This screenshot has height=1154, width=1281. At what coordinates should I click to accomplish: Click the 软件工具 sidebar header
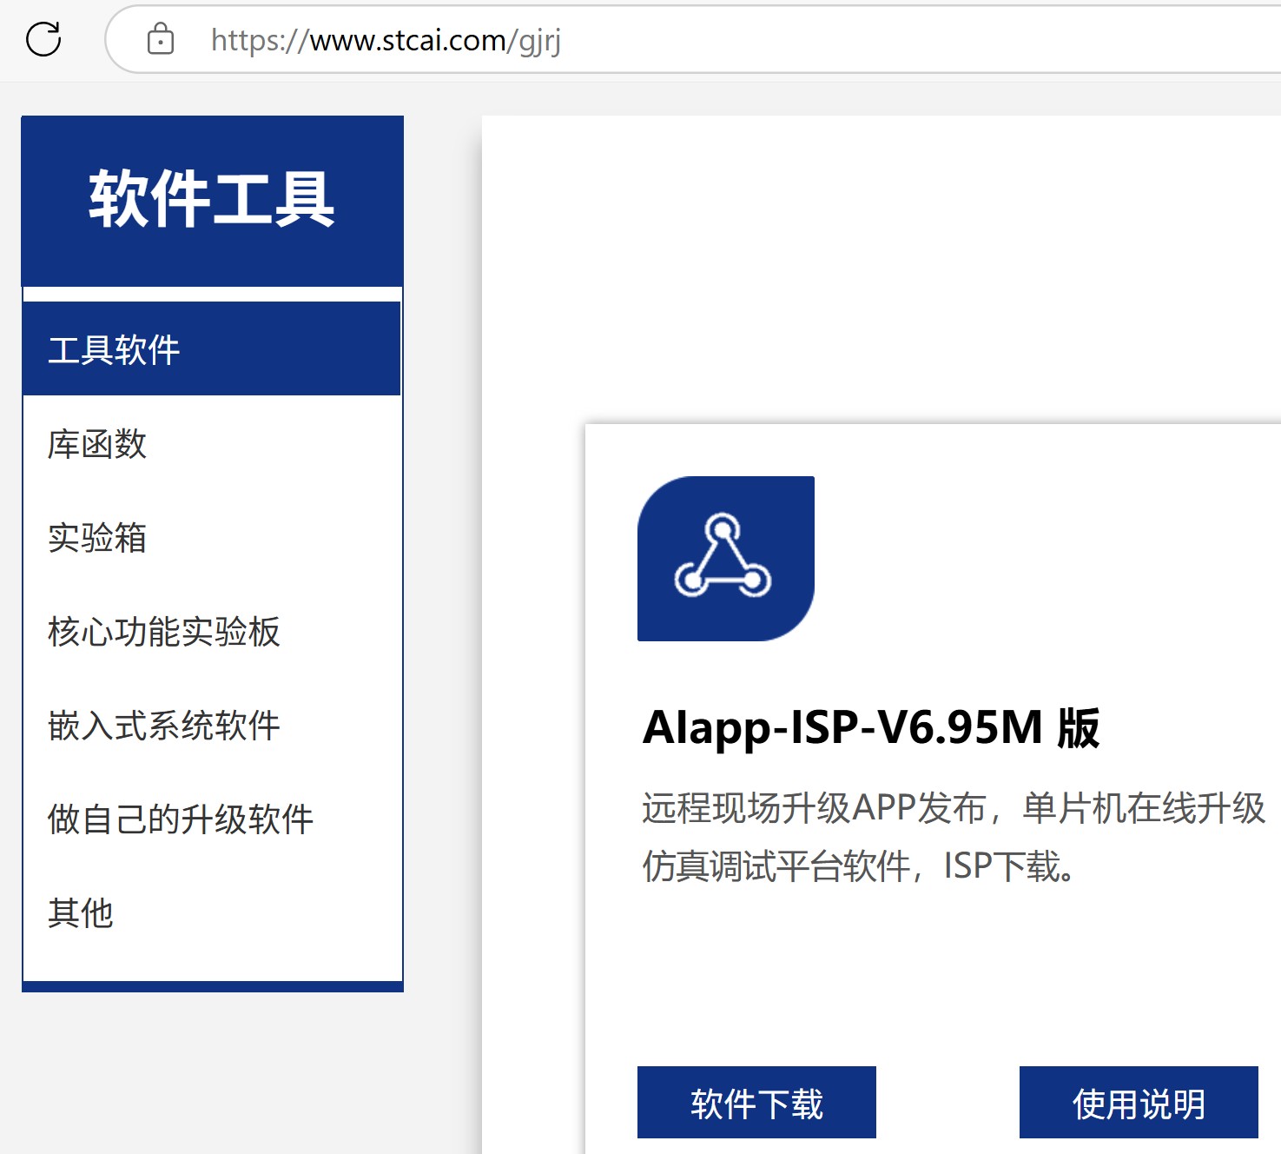212,201
